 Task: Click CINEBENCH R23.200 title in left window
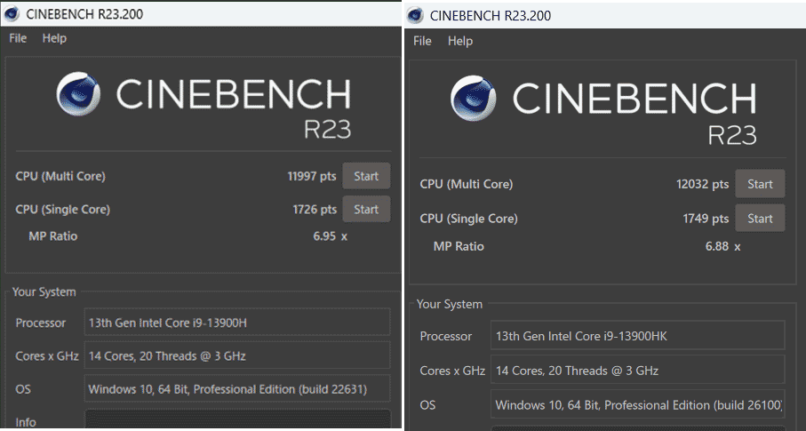point(84,14)
